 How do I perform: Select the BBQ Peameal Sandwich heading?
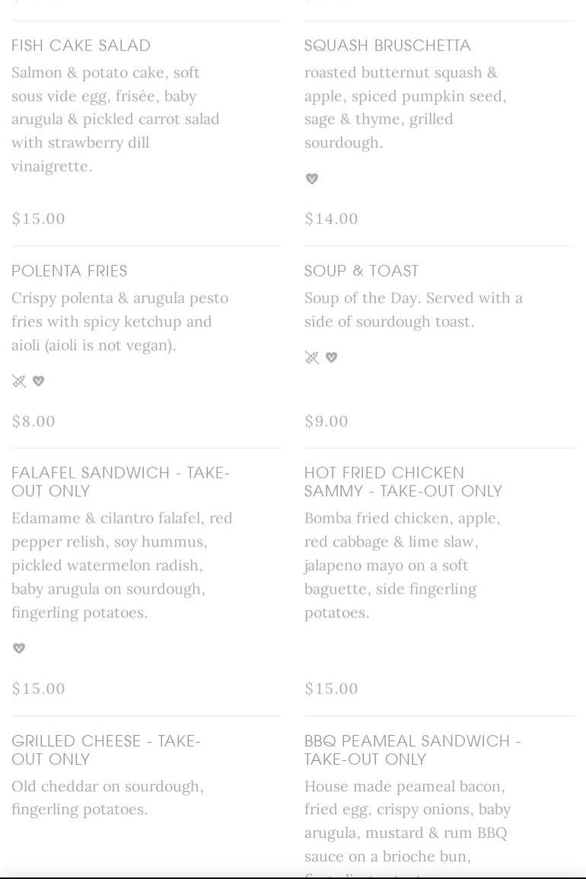click(412, 750)
